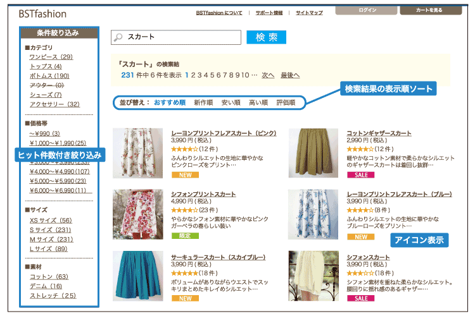Screen dimensions: 475x316
Task: Go to results page 2
Action: pyautogui.click(x=193, y=75)
